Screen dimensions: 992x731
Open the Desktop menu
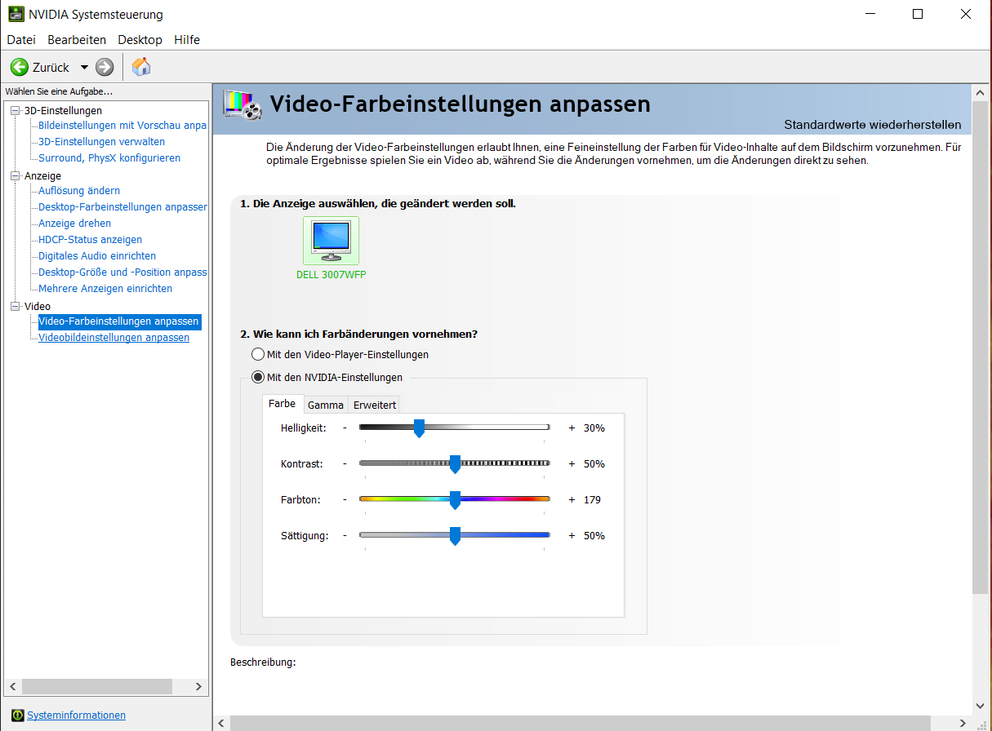tap(140, 39)
